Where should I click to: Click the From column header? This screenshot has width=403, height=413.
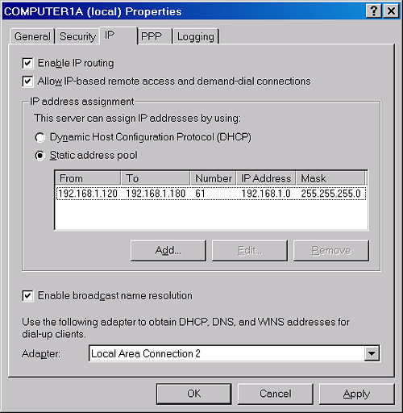click(88, 178)
